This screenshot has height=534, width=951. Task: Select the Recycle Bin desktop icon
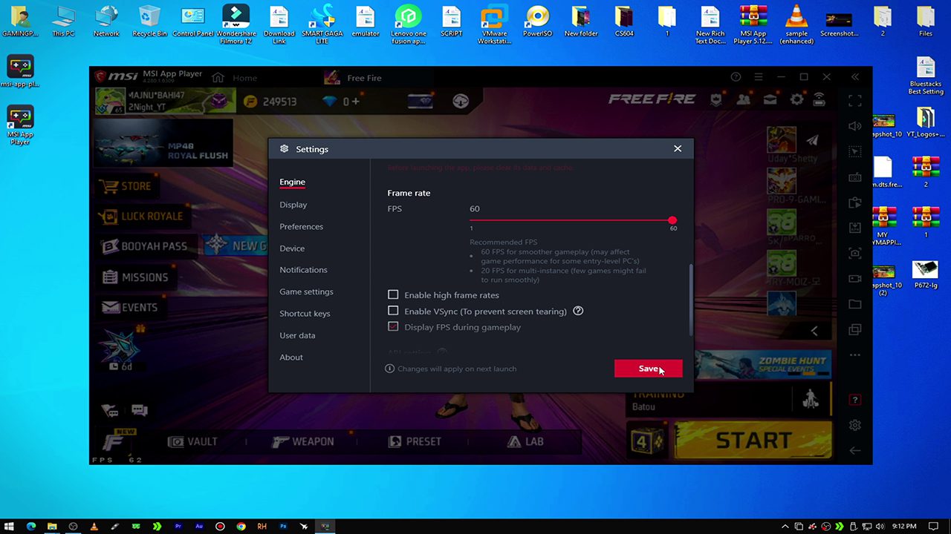click(x=149, y=22)
